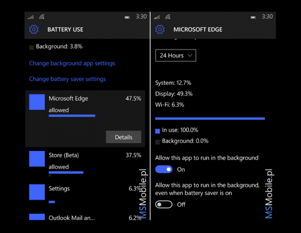Tap Wi-Fi icon on Microsoft Edge screen
The height and width of the screenshot is (233, 301).
click(x=168, y=17)
